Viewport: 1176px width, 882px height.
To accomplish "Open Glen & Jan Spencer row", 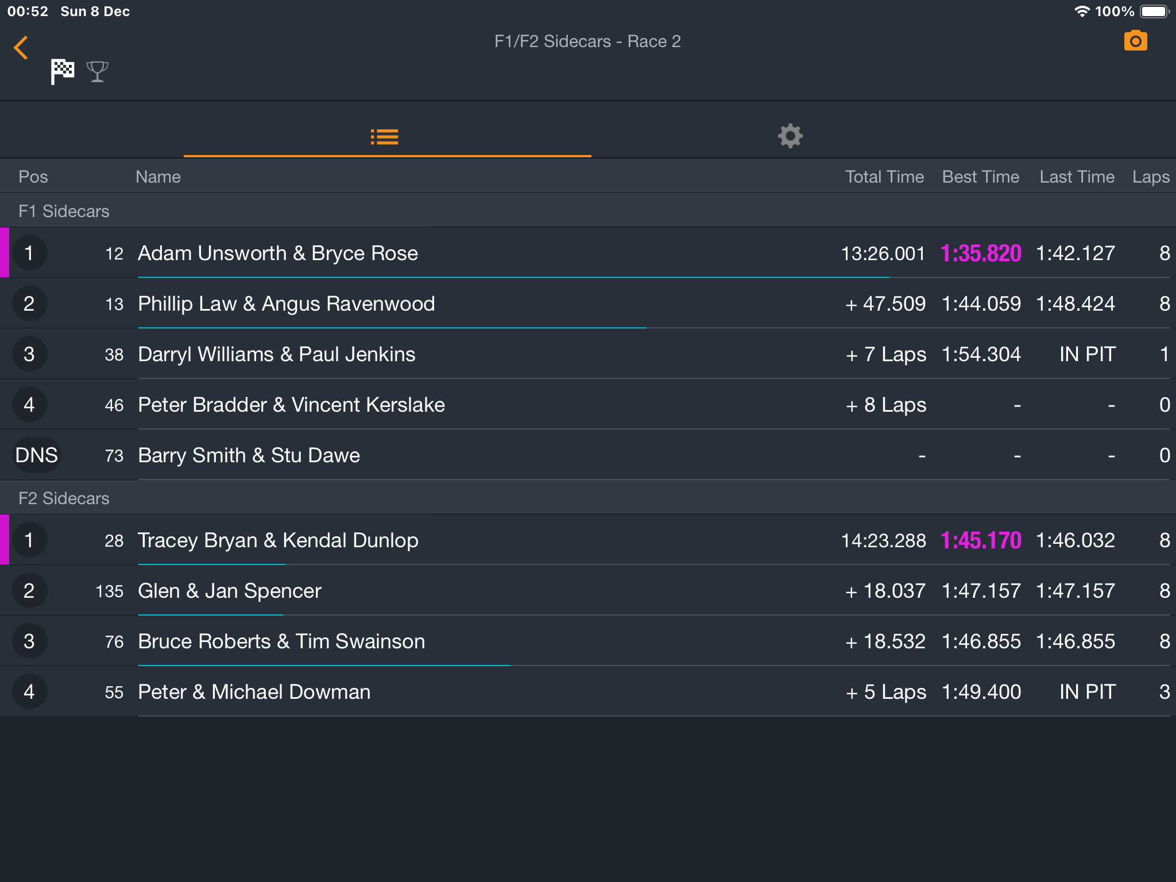I will coord(588,590).
